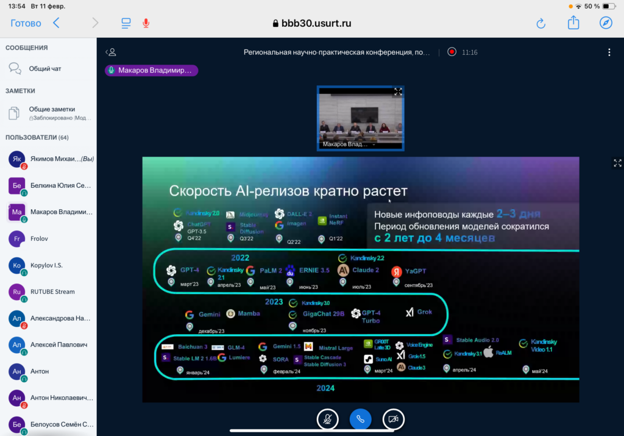Make presentation fullscreen icon
The image size is (624, 436).
[x=617, y=163]
